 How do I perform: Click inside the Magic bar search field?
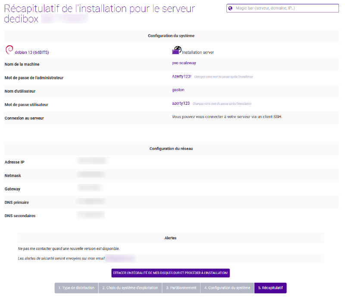click(x=285, y=8)
